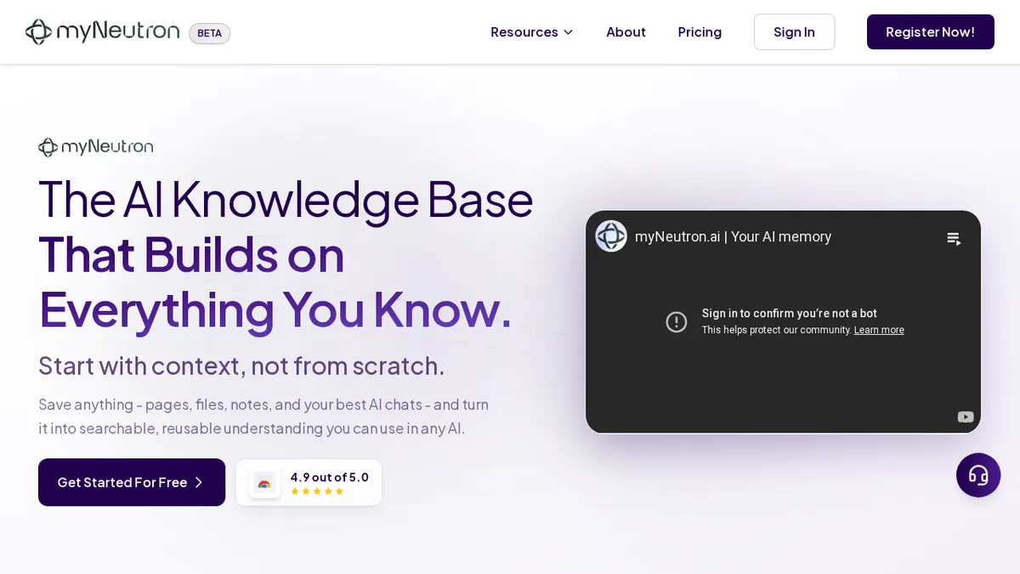Click the myNeutron channel avatar in the video
1020x574 pixels.
tap(610, 236)
